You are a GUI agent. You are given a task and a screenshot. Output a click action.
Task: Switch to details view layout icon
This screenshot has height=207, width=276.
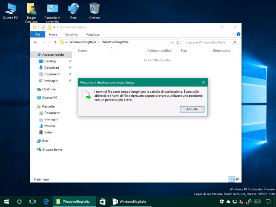pyautogui.click(x=231, y=179)
